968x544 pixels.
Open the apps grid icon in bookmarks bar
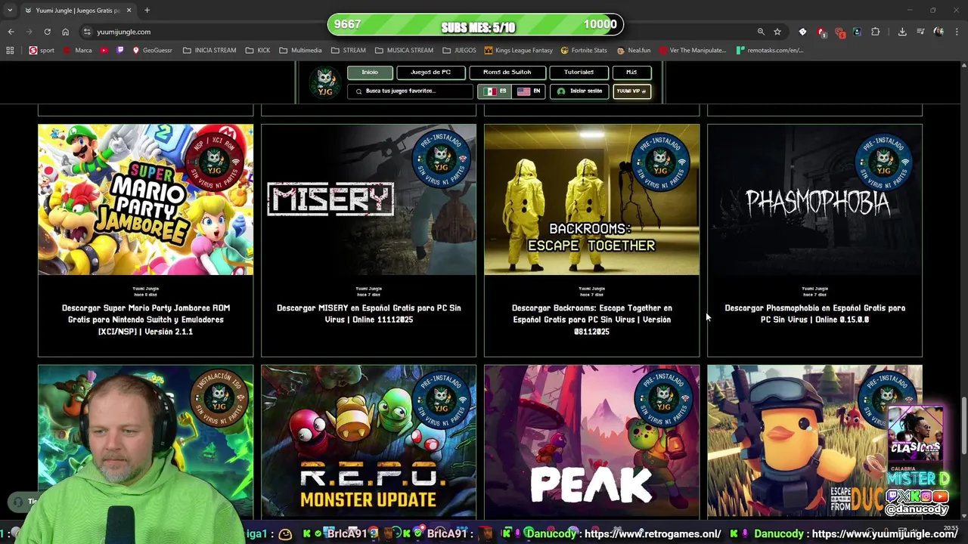10,51
